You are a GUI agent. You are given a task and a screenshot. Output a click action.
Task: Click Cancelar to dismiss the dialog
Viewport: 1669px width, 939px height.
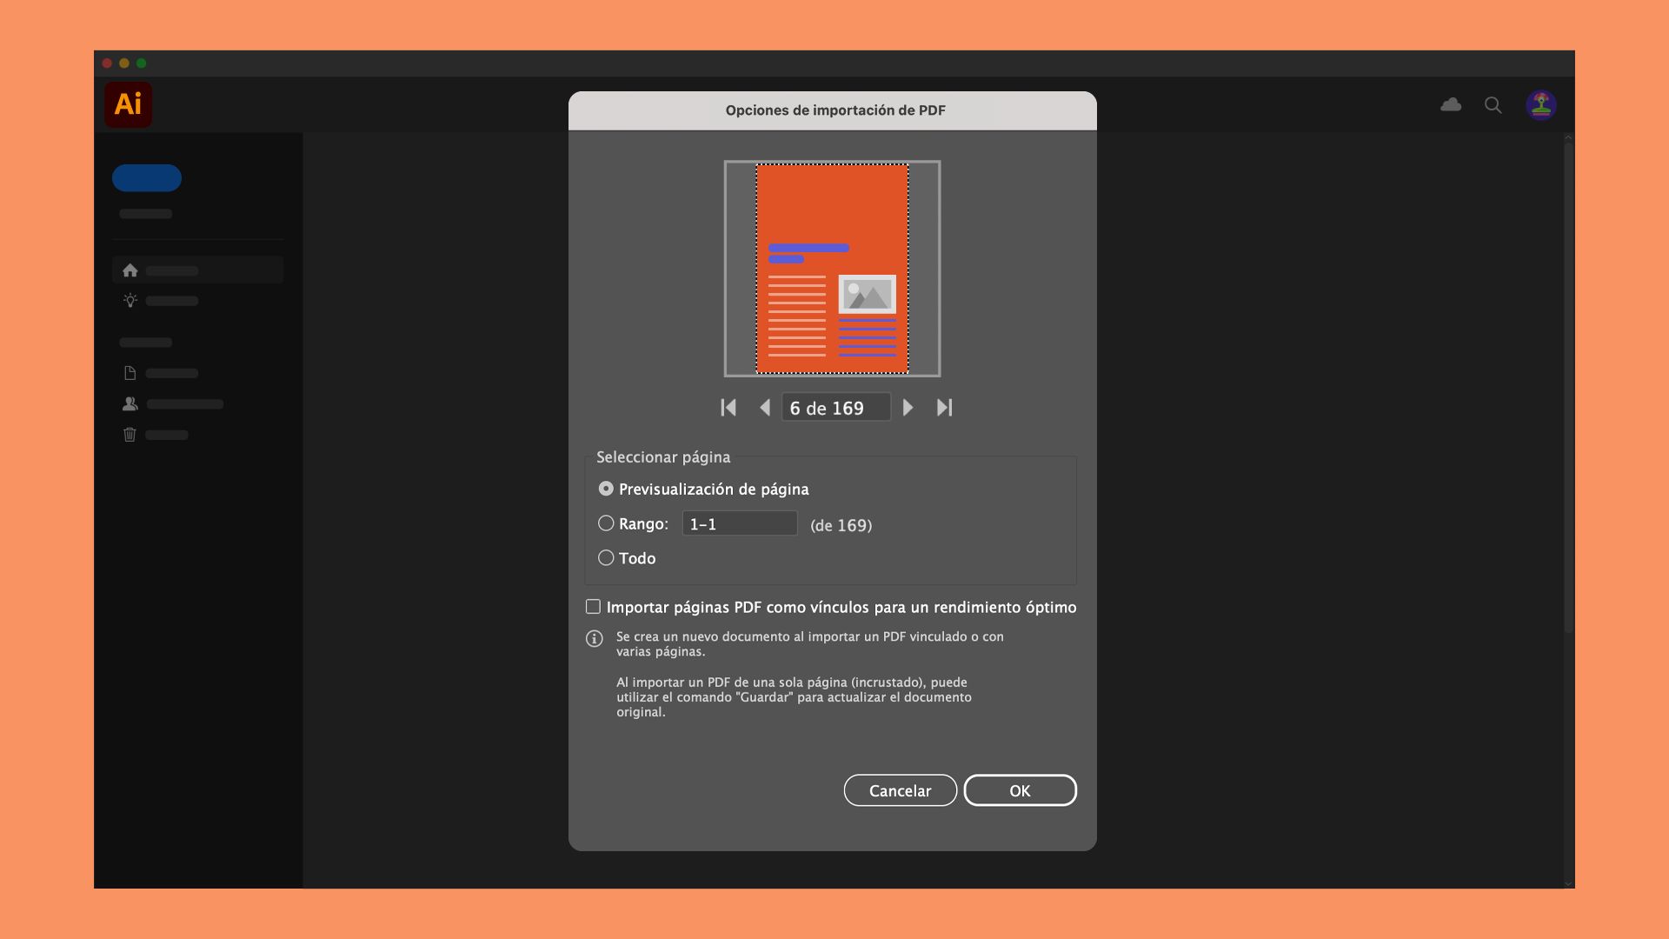tap(900, 790)
